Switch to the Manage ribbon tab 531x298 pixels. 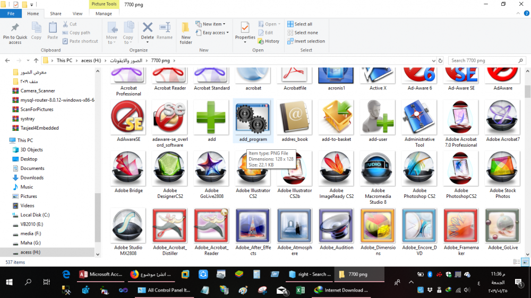coord(104,14)
